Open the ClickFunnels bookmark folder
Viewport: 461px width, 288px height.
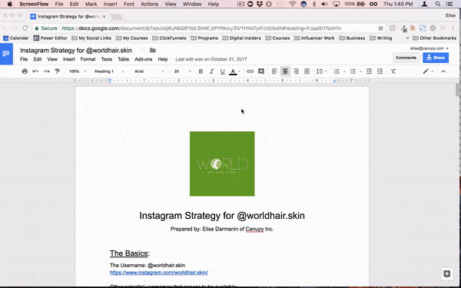pyautogui.click(x=169, y=38)
